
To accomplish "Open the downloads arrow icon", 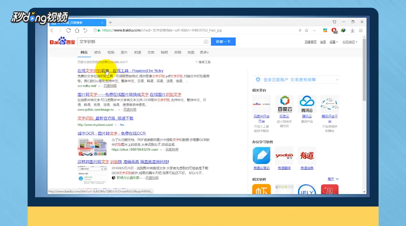I will tap(352, 30).
